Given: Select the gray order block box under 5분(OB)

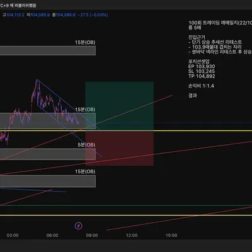Looking at the screenshot, I should coord(48,154).
